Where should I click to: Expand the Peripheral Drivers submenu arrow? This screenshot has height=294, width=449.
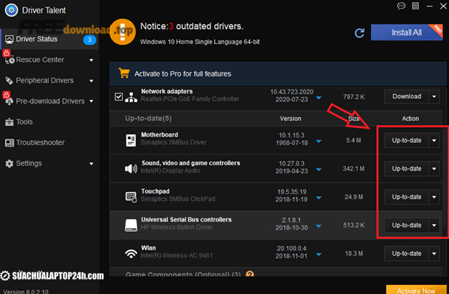pyautogui.click(x=91, y=81)
